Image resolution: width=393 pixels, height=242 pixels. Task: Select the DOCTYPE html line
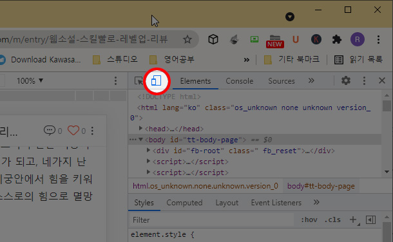169,97
